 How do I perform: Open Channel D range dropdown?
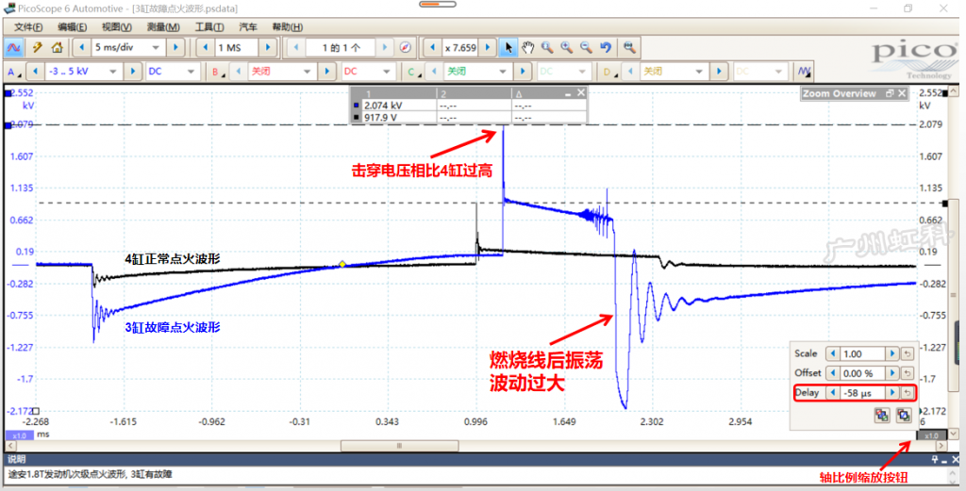pyautogui.click(x=699, y=72)
